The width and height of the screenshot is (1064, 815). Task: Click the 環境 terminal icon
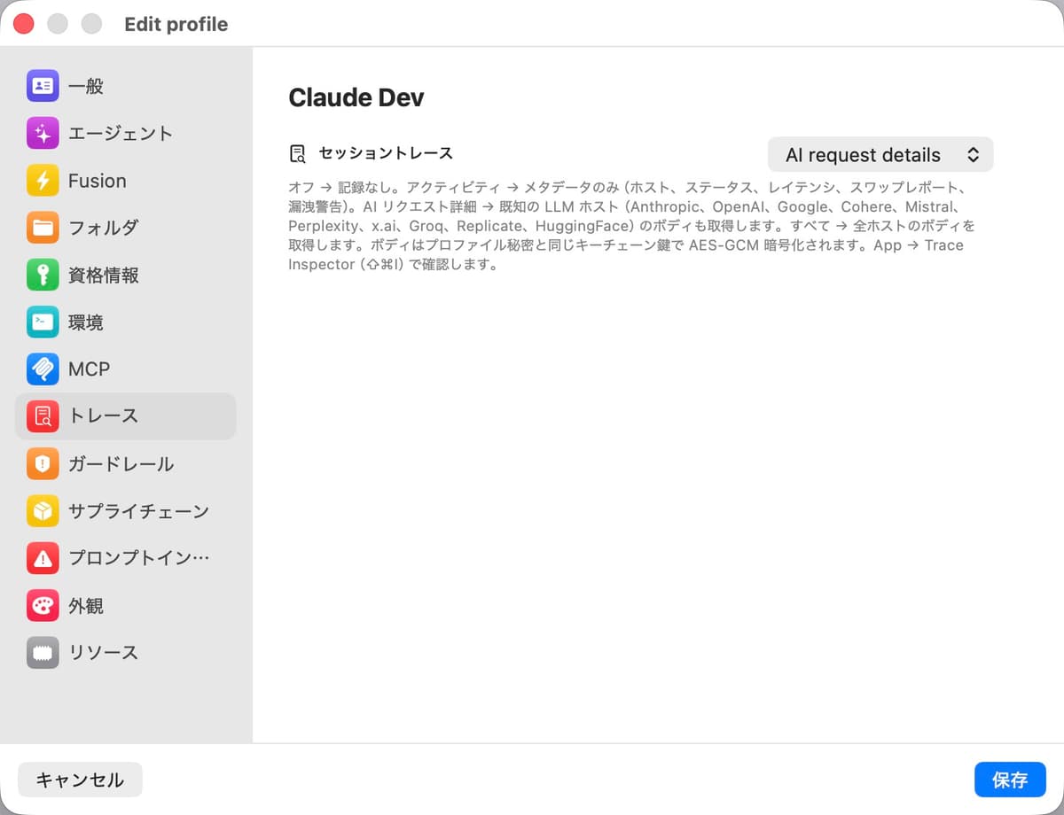tap(43, 322)
